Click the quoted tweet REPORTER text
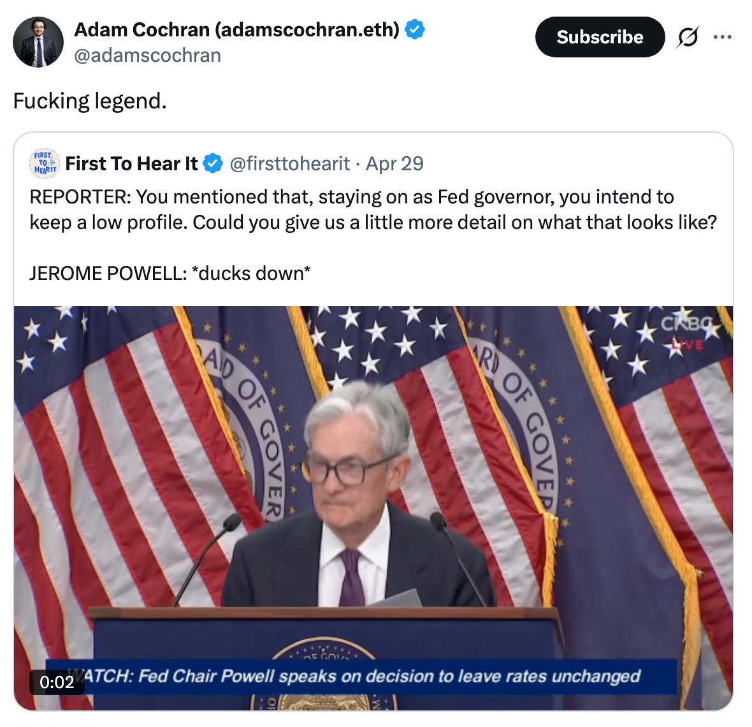Viewport: 752px width, 727px height. [373, 210]
